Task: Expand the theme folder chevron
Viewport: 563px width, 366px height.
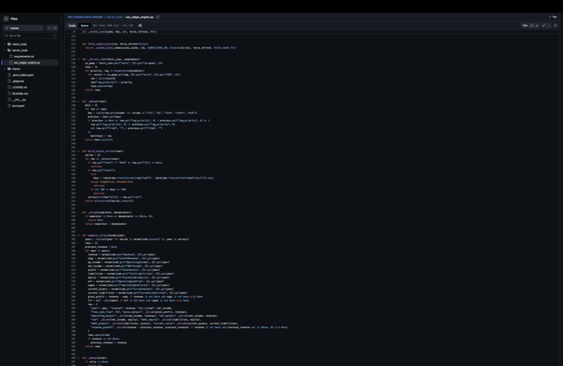Action: pos(5,68)
